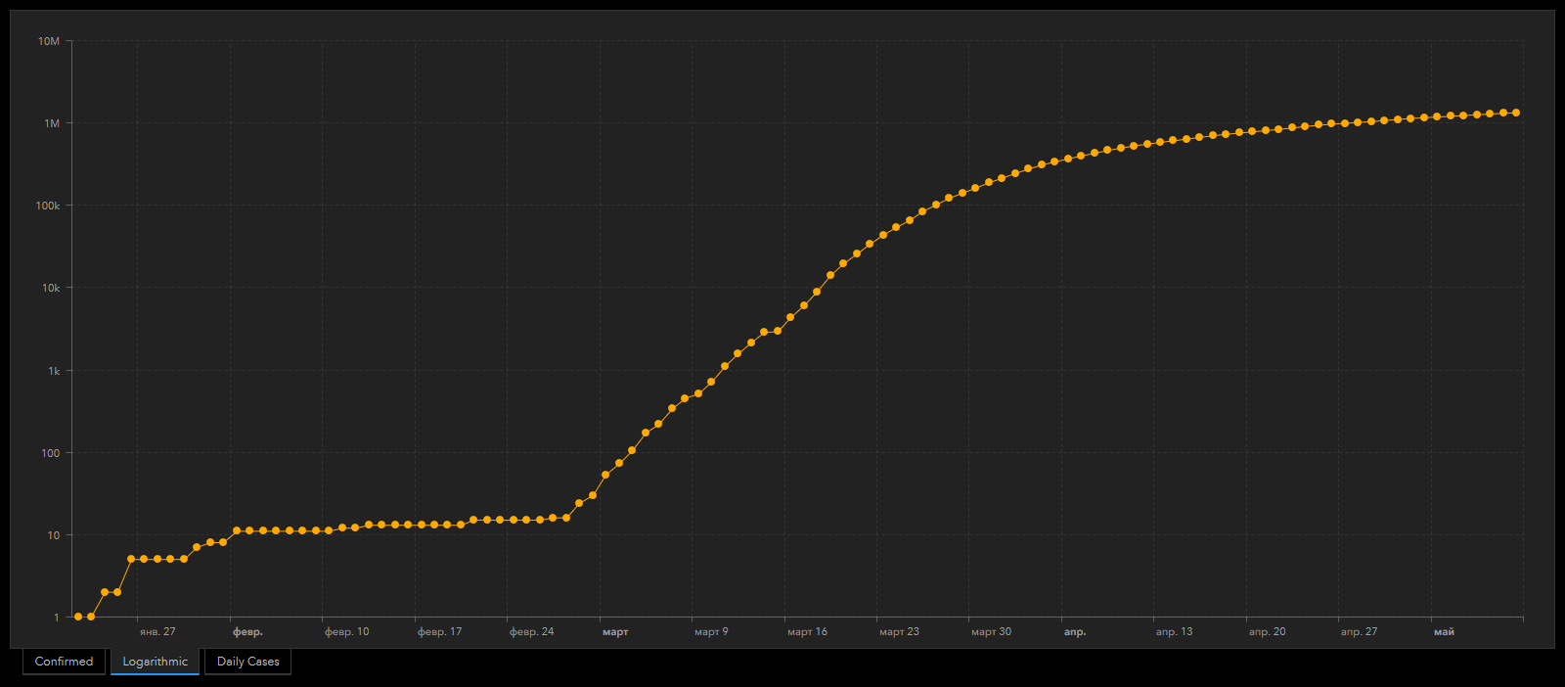Click the bold 'март' month label
1565x687 pixels.
[615, 632]
